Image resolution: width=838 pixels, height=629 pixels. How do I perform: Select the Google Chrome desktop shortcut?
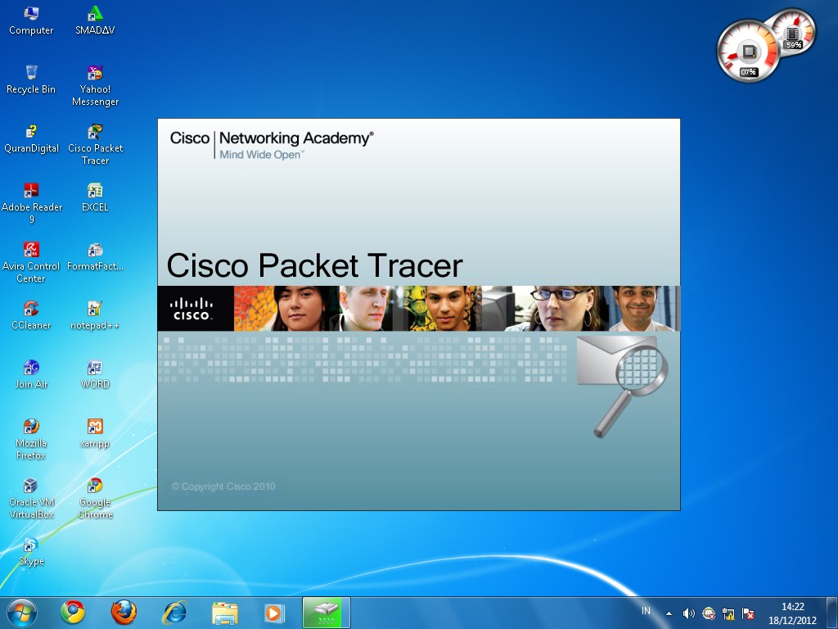[x=95, y=498]
